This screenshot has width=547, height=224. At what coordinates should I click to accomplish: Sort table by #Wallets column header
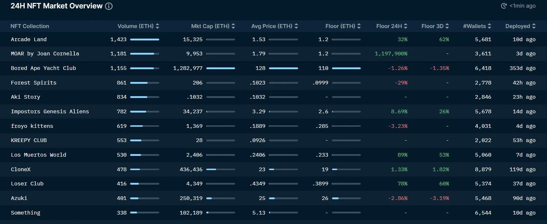[x=477, y=26]
